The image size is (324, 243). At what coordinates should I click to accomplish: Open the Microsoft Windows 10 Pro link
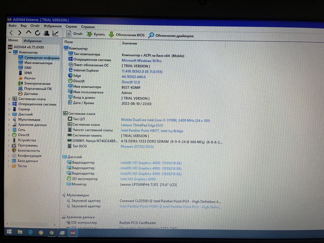(x=142, y=61)
